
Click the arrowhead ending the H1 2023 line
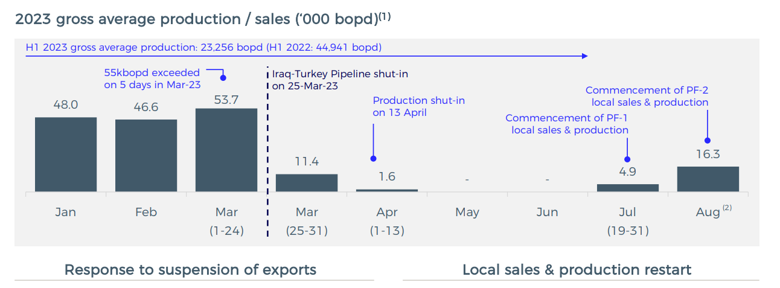click(584, 56)
